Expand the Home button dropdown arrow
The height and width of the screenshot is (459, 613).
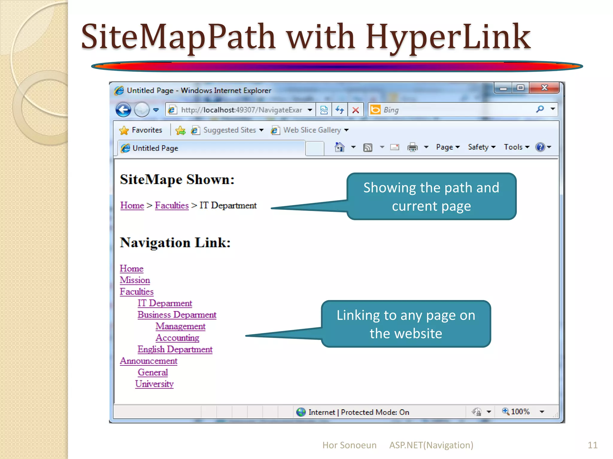click(x=353, y=147)
